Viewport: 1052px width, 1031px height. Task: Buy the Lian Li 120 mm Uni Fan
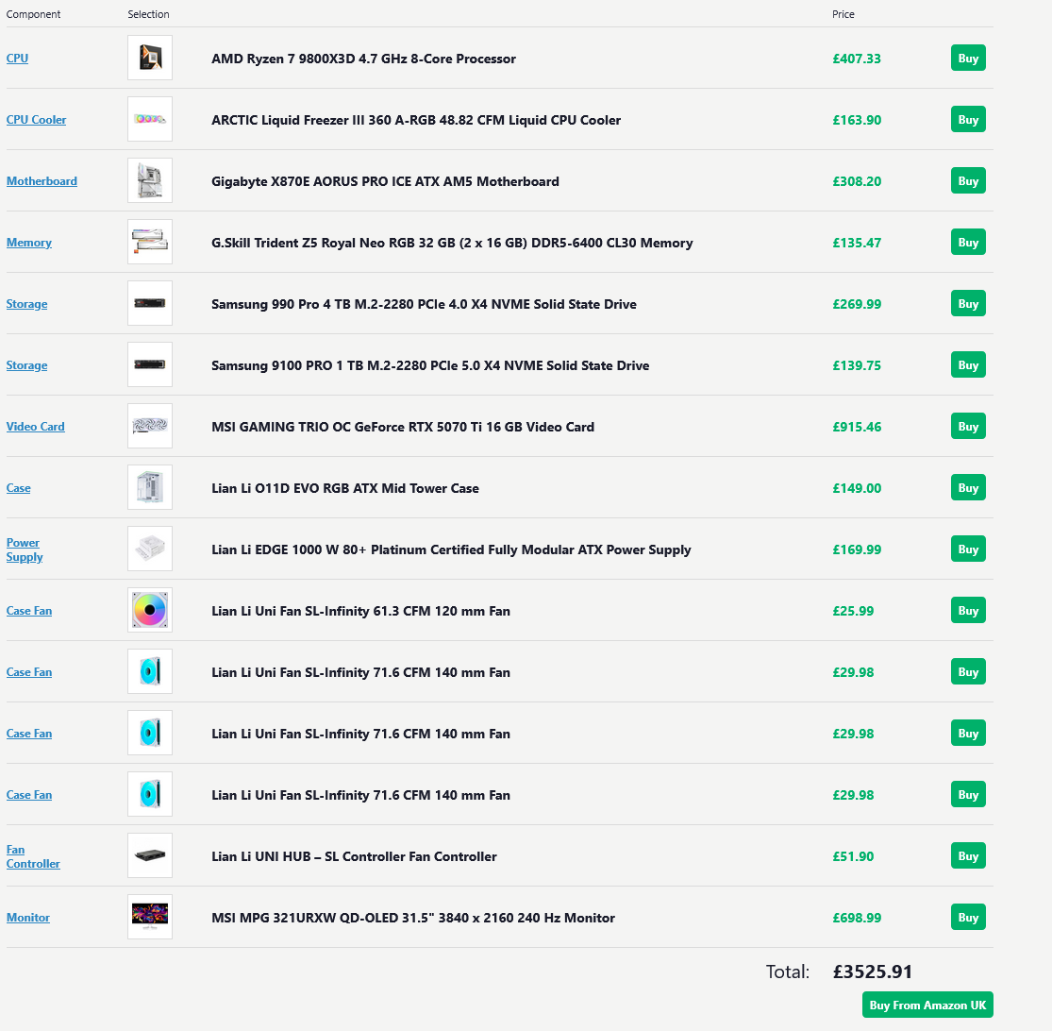[x=968, y=611]
